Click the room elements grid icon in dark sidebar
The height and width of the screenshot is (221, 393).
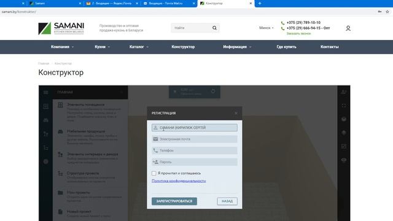(x=46, y=106)
